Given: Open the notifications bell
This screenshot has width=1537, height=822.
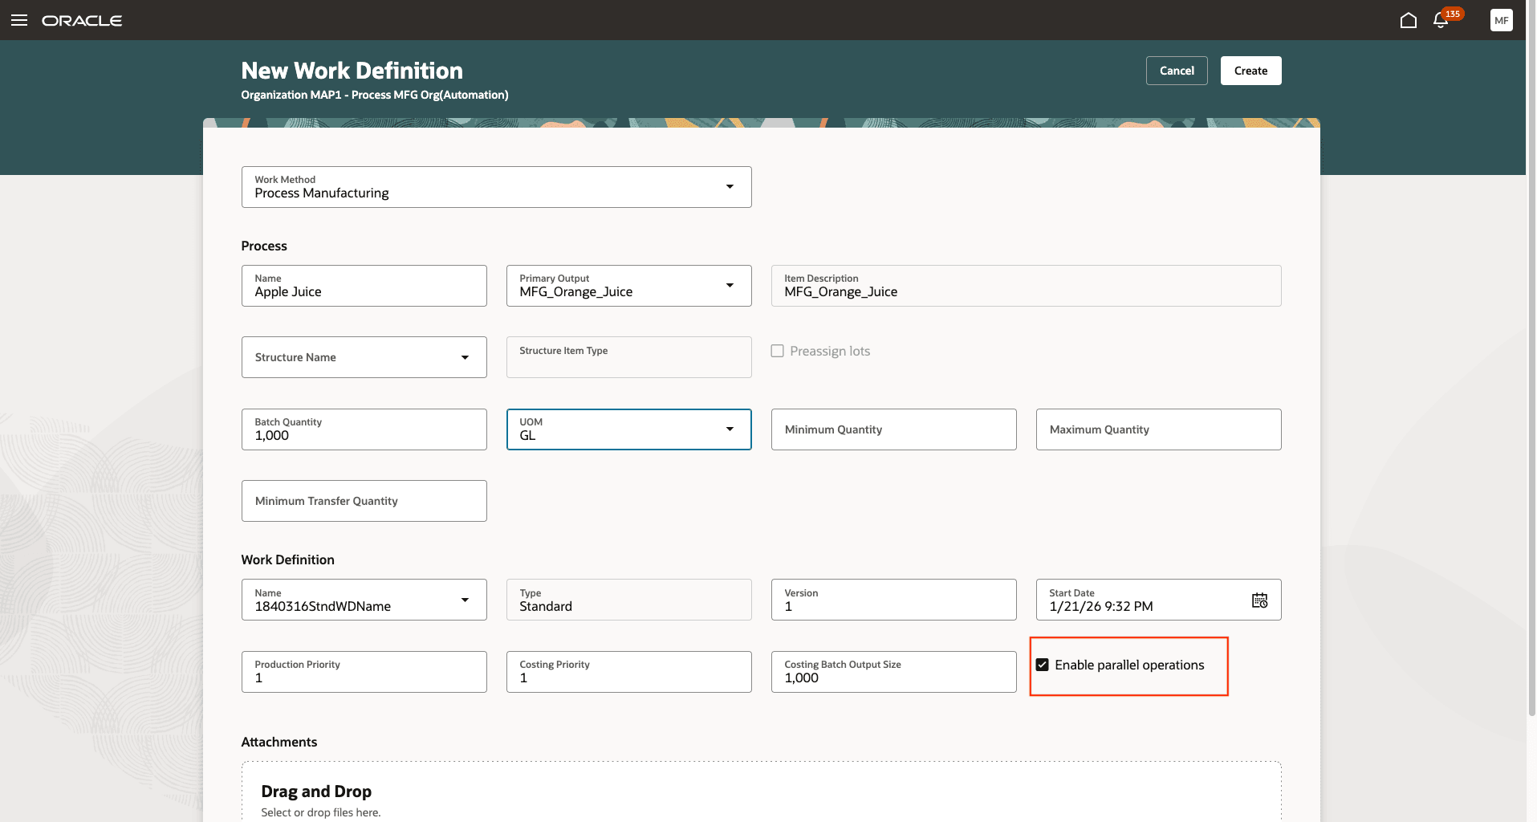Looking at the screenshot, I should tap(1441, 21).
